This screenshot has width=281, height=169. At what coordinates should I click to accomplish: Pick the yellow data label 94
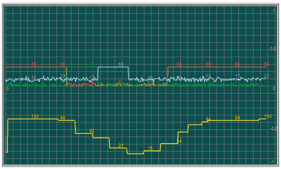tap(208, 119)
